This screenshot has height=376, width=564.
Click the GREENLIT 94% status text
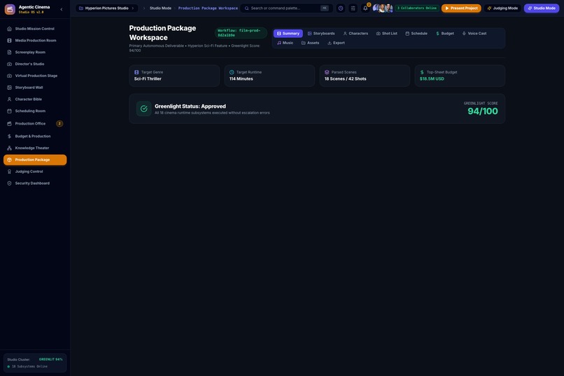coord(50,359)
